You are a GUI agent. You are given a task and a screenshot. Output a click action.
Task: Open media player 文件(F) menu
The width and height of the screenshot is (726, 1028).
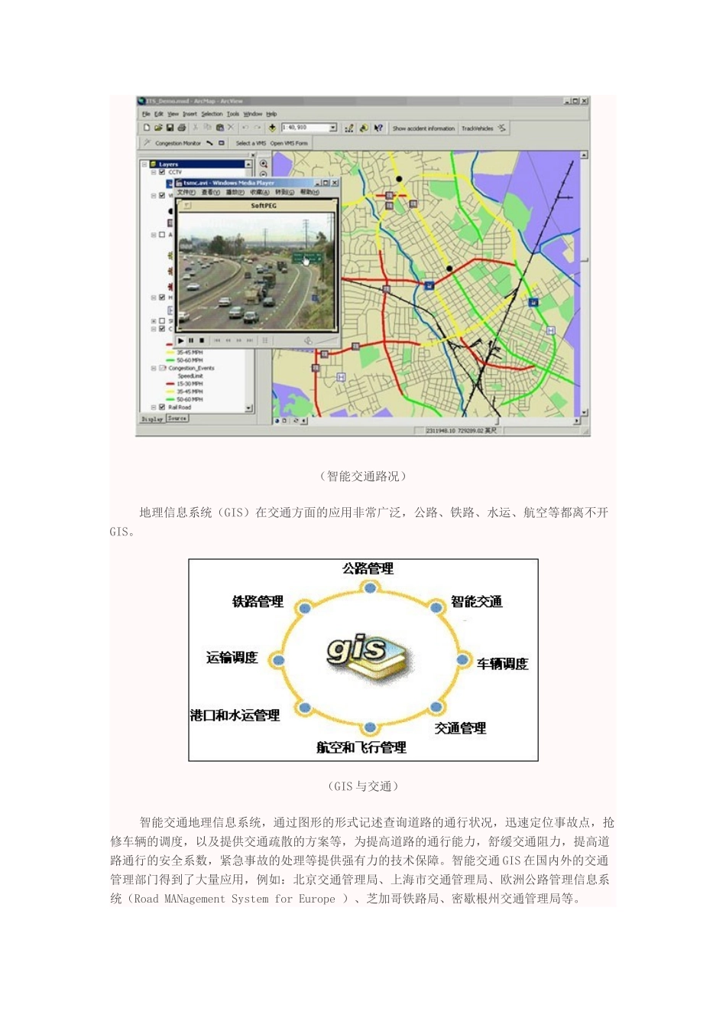coord(186,192)
